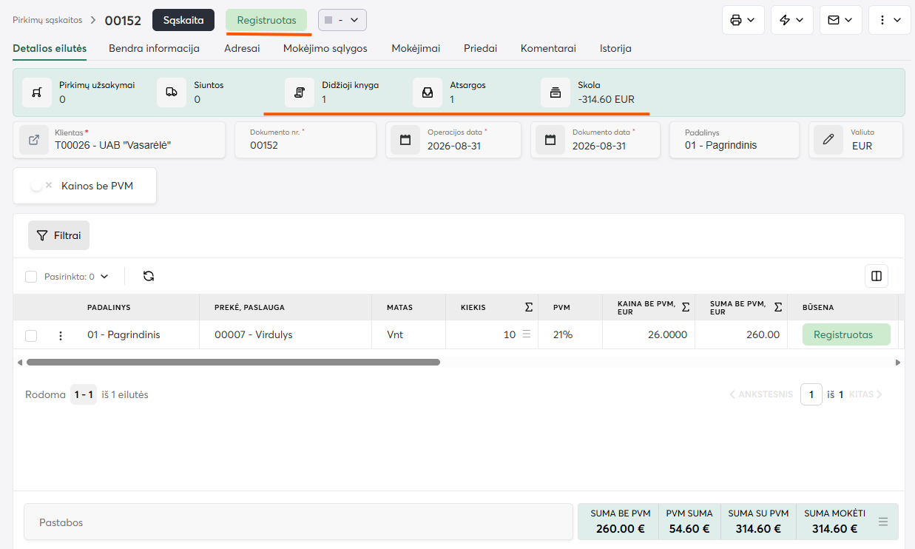The height and width of the screenshot is (549, 915).
Task: Go to the Priedai tab
Action: pos(480,49)
